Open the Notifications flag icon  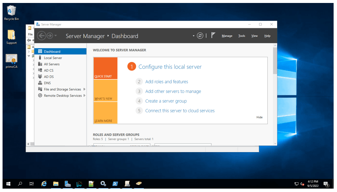point(213,36)
